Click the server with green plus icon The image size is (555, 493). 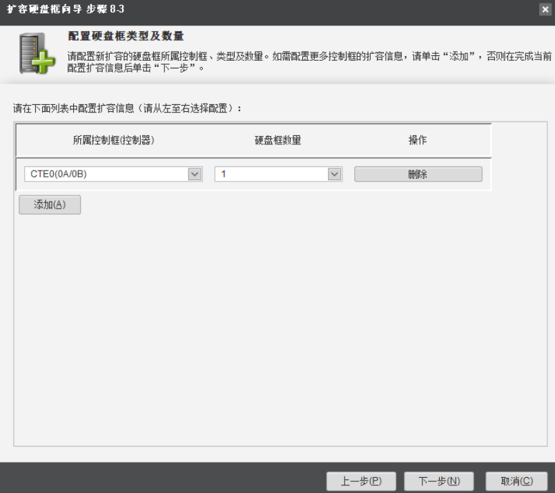[37, 53]
